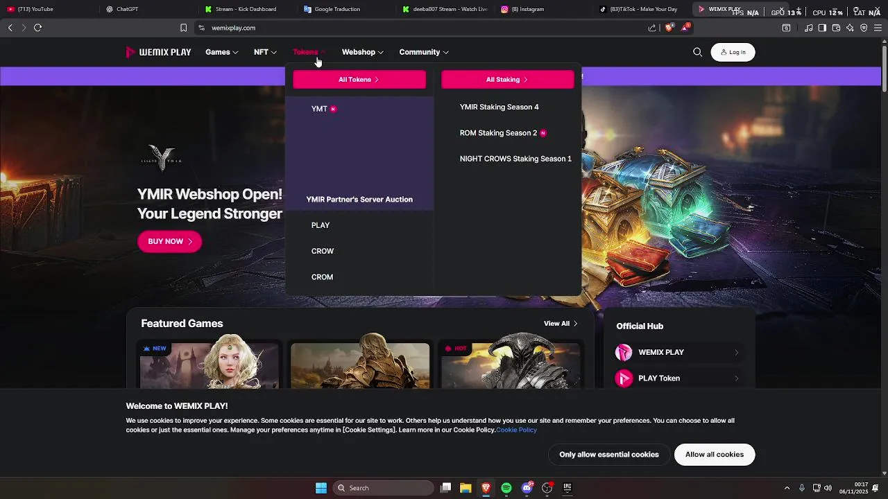Switch to the ChatGPT browser tab
This screenshot has width=888, height=499.
147,9
